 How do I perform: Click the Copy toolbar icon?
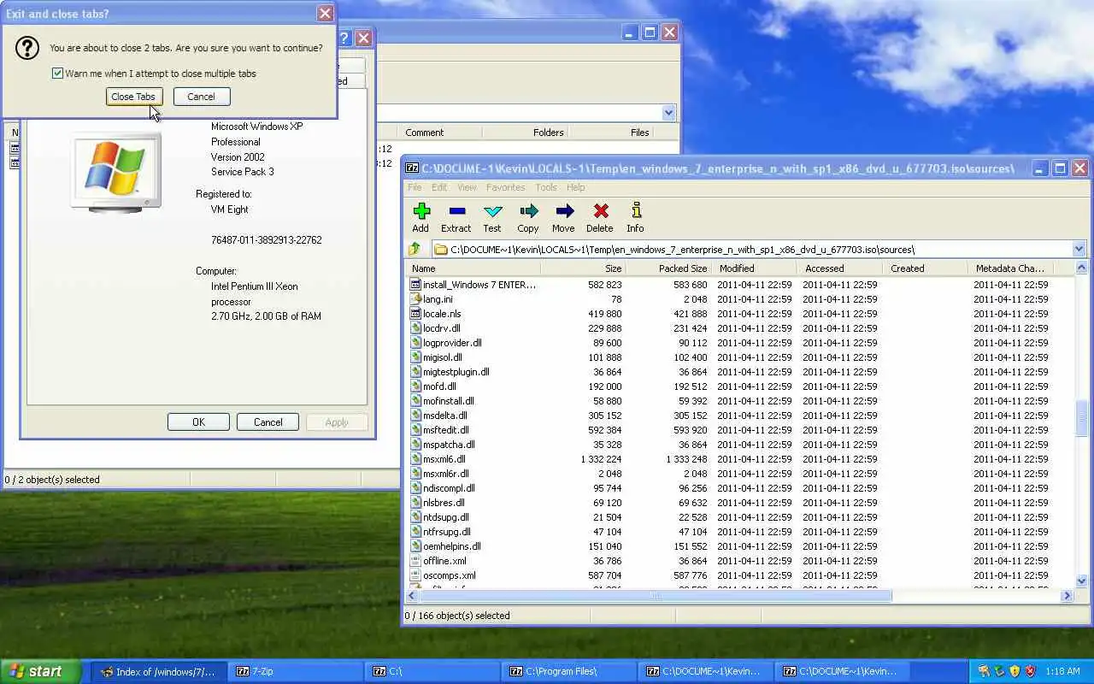(528, 211)
